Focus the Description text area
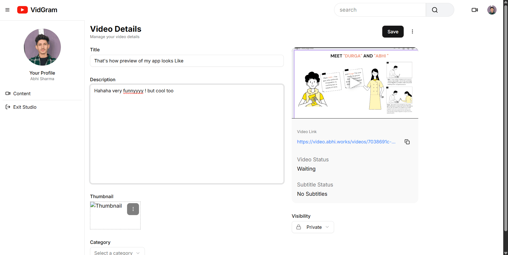Viewport: 508px width, 255px height. tap(187, 134)
